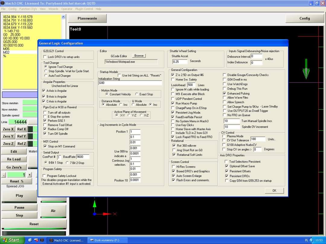Uncheck A-Axis is Angular
This screenshot has width=326, height=244.
pyautogui.click(x=43, y=91)
